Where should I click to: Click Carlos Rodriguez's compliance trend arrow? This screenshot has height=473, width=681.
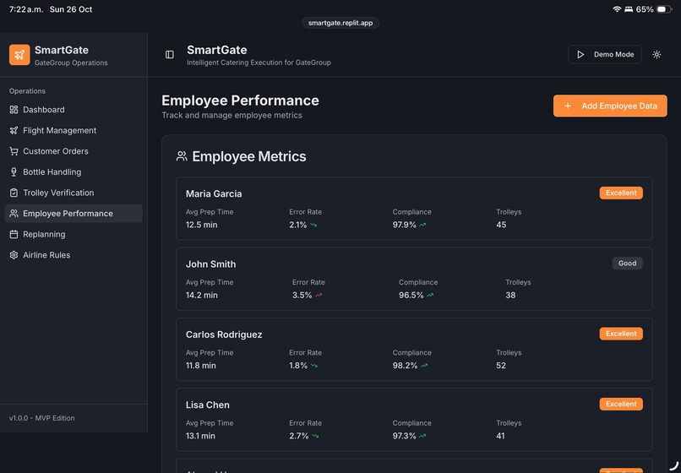click(x=424, y=366)
